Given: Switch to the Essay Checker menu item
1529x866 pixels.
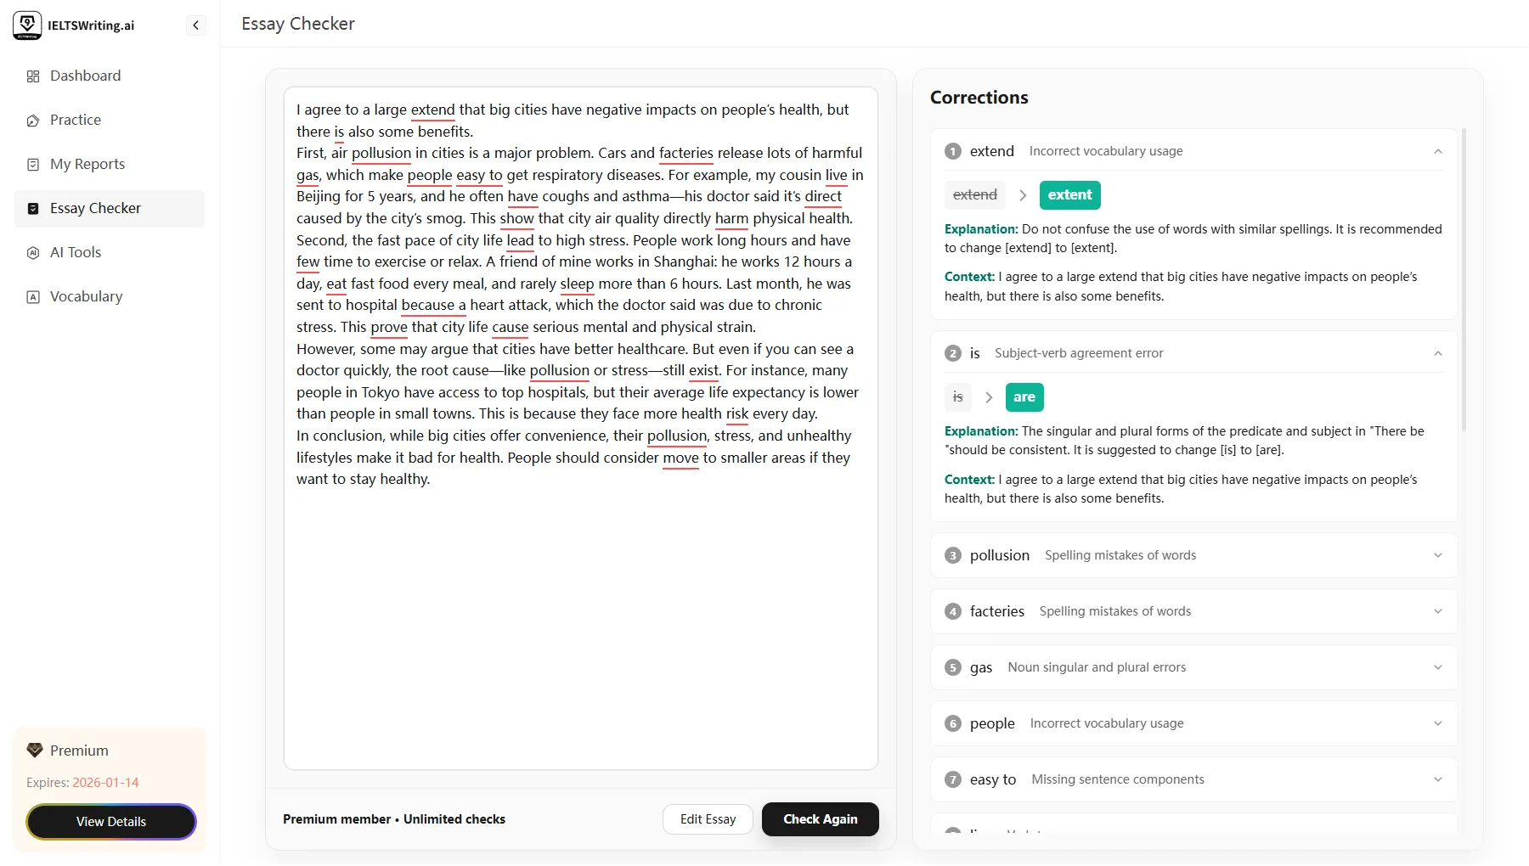Looking at the screenshot, I should (x=93, y=208).
